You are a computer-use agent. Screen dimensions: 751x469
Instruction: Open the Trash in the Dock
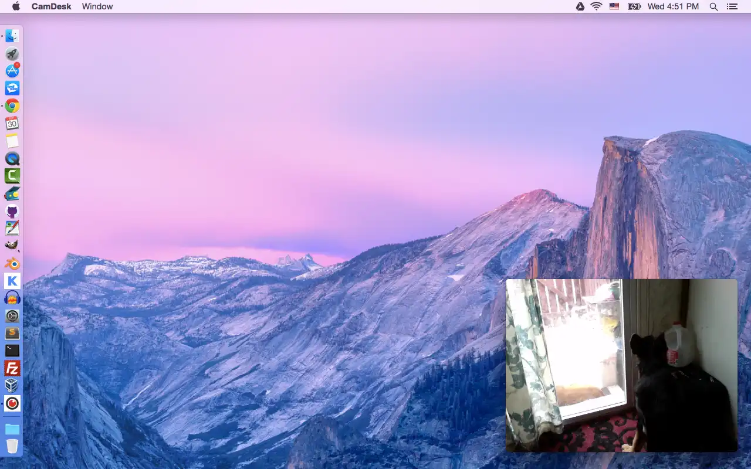(12, 446)
